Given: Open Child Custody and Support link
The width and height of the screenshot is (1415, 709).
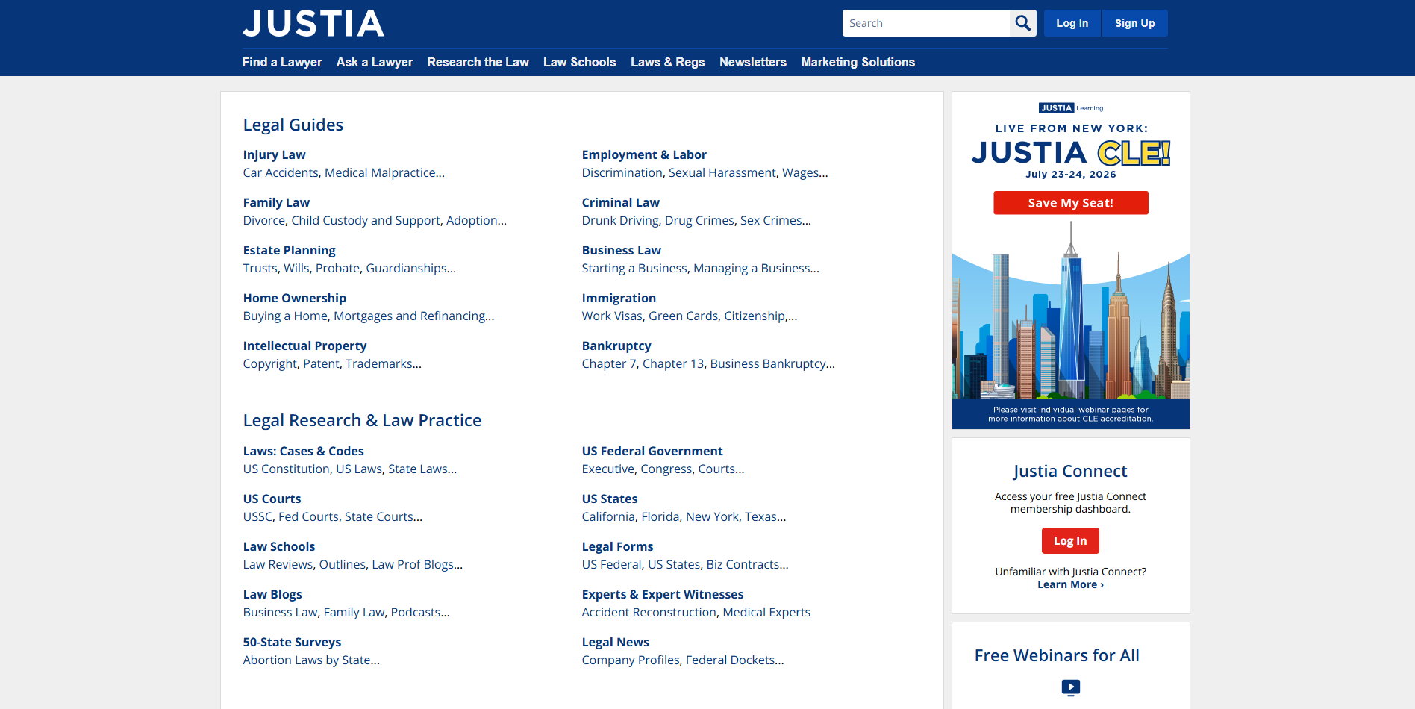Looking at the screenshot, I should (x=366, y=220).
